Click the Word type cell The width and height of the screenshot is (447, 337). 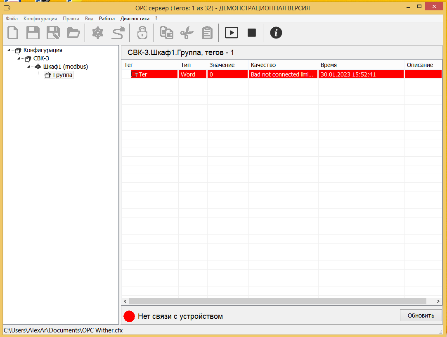pos(193,74)
